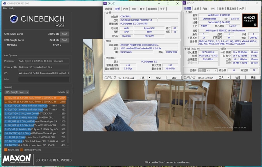
Task: Start the CPU Multi Core test
Action: point(65,34)
